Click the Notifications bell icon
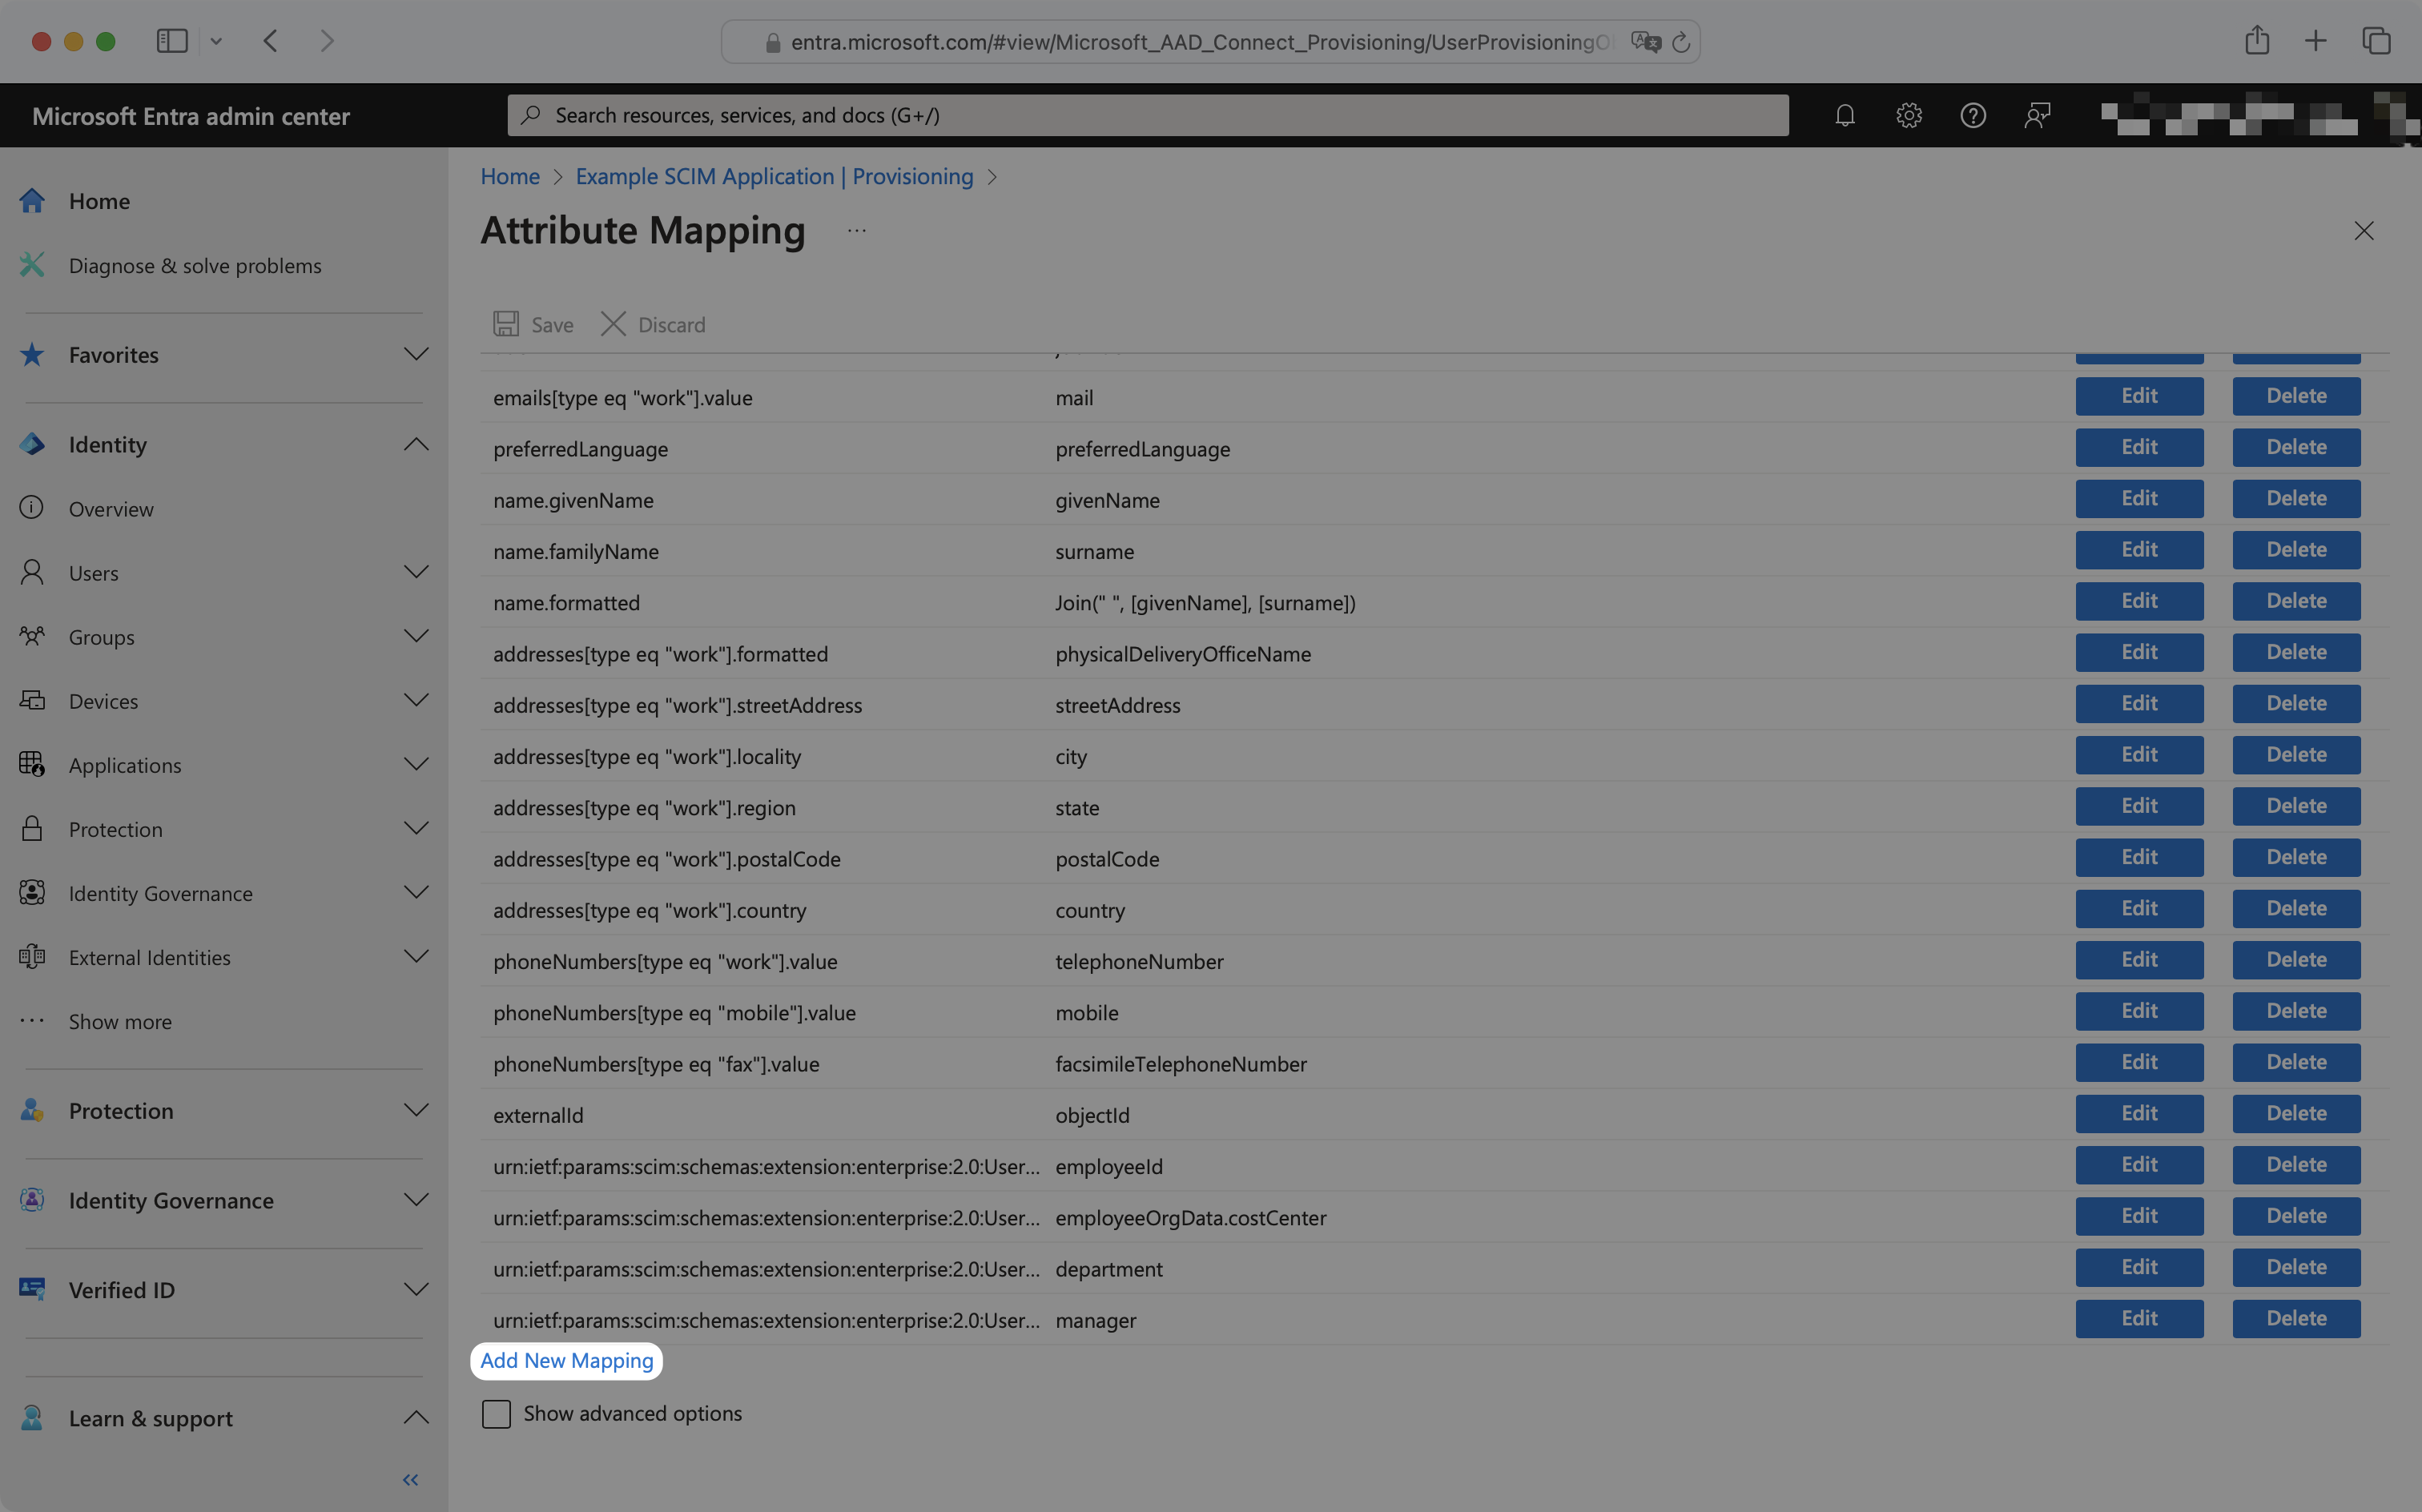This screenshot has width=2422, height=1512. pyautogui.click(x=1845, y=115)
